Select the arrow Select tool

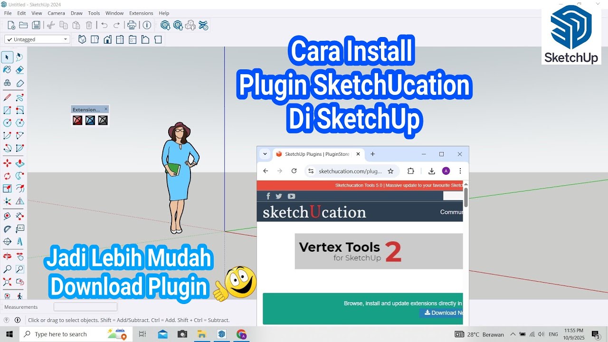click(x=7, y=57)
